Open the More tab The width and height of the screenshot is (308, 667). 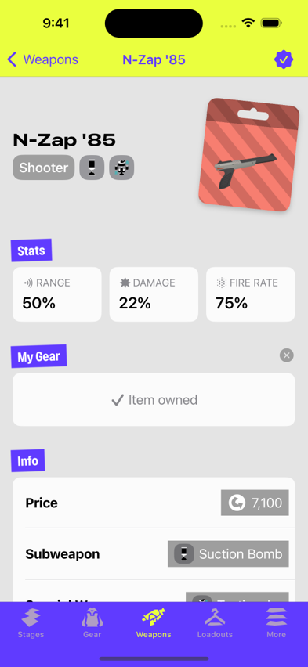277,623
